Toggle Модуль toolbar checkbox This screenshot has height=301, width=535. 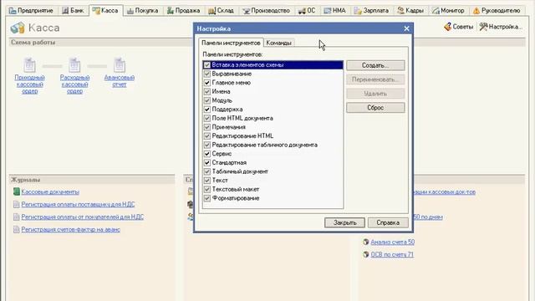click(x=207, y=100)
